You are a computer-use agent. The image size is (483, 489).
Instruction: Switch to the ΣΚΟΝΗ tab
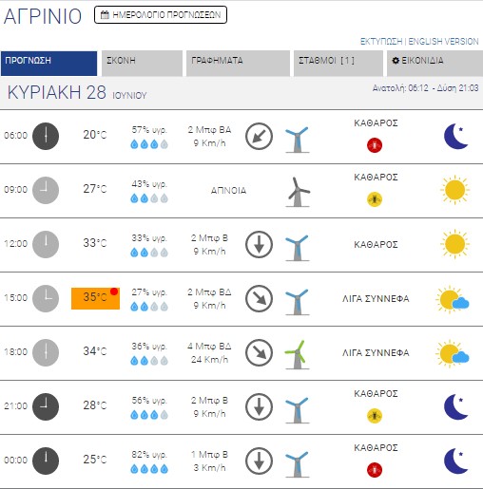[142, 64]
